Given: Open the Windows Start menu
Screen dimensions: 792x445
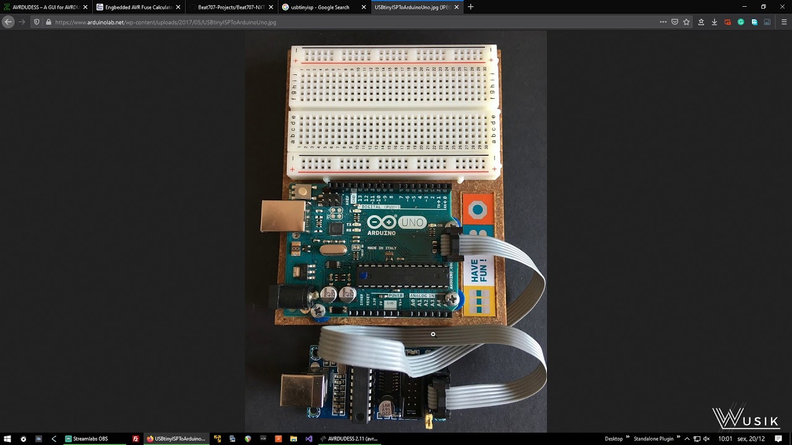Looking at the screenshot, I should [x=8, y=439].
